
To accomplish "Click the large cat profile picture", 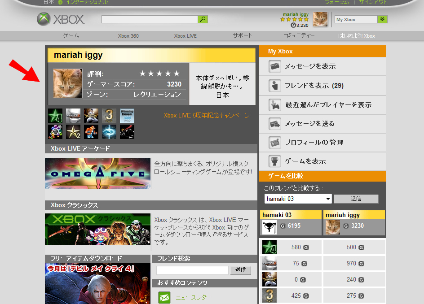I will coord(68,83).
